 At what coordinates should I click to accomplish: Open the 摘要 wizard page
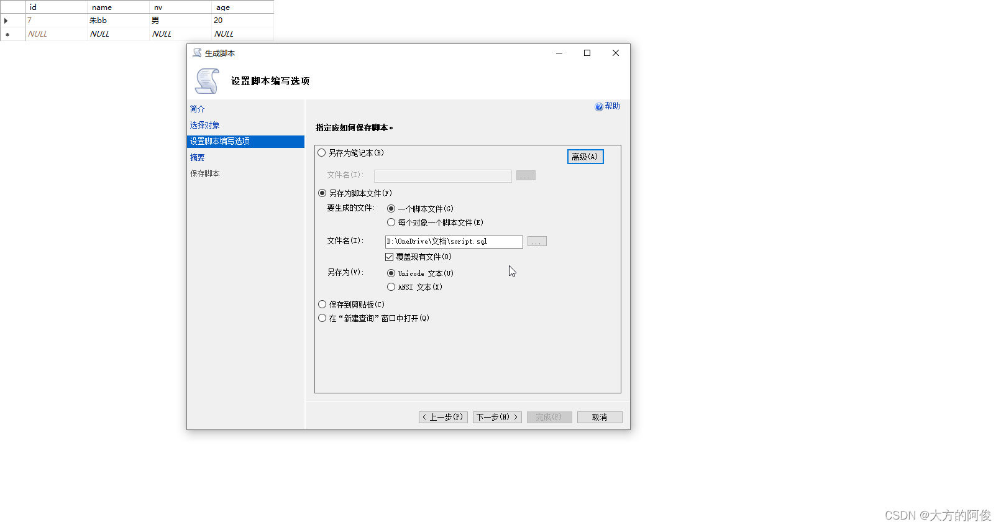(197, 157)
